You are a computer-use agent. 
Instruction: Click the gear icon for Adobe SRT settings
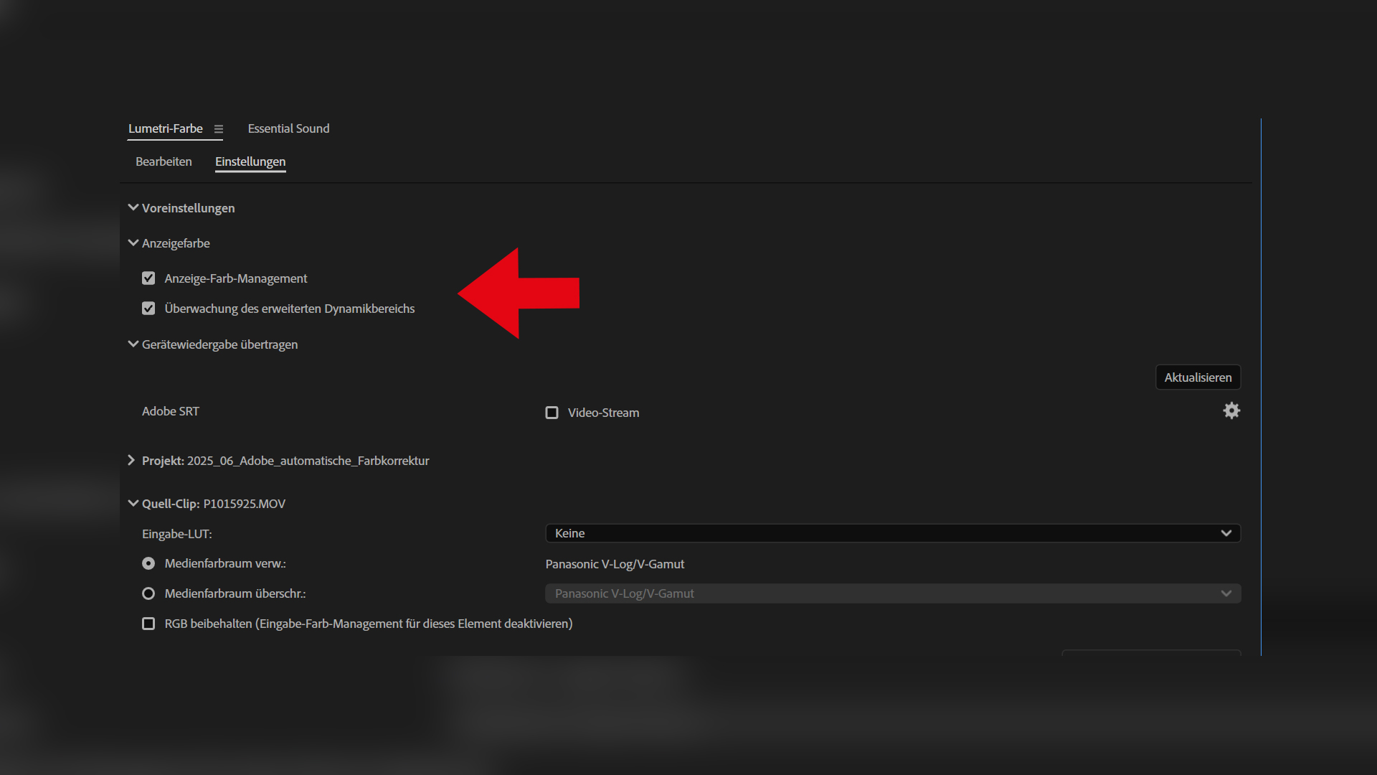tap(1231, 410)
